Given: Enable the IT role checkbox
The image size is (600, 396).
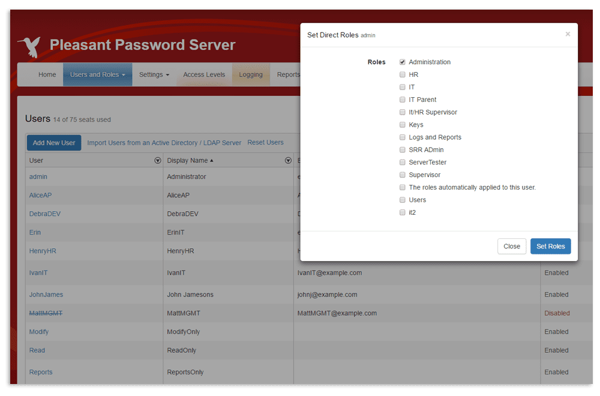Looking at the screenshot, I should pyautogui.click(x=402, y=87).
